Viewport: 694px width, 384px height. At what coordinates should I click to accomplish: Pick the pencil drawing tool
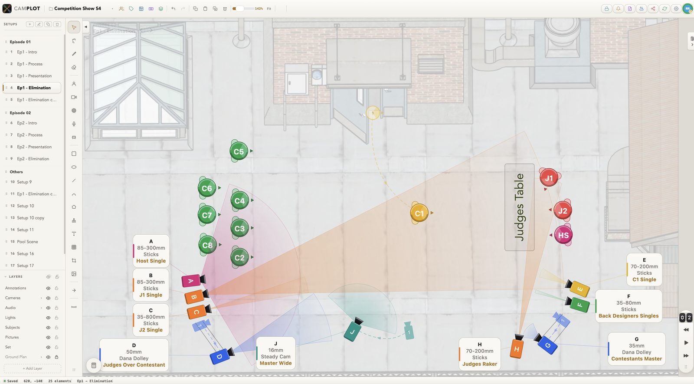click(x=74, y=54)
